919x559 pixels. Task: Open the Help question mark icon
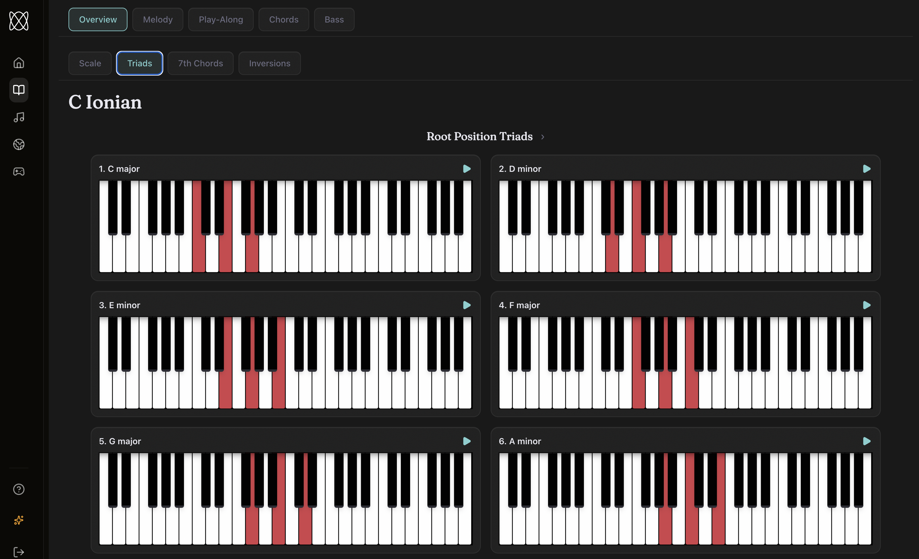click(19, 489)
